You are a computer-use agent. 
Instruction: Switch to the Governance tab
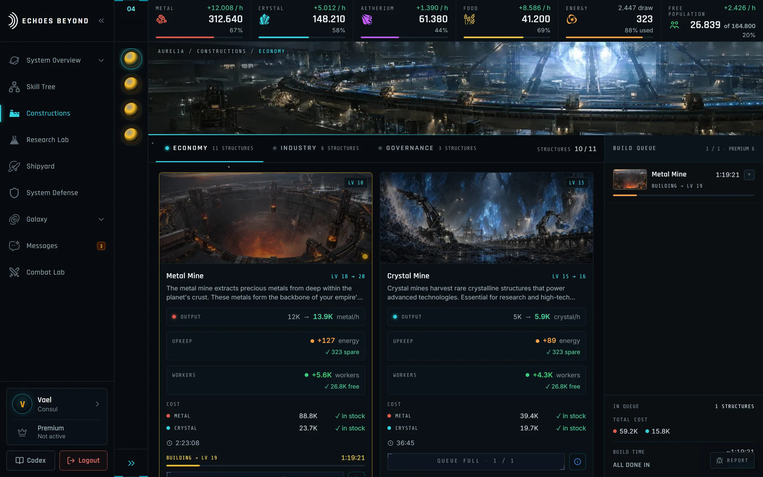tap(427, 148)
